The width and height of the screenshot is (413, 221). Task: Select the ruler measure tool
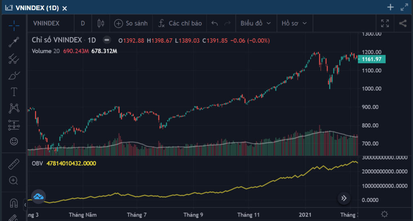[14, 164]
